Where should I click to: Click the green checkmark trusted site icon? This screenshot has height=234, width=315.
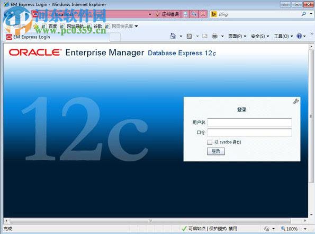[184, 229]
